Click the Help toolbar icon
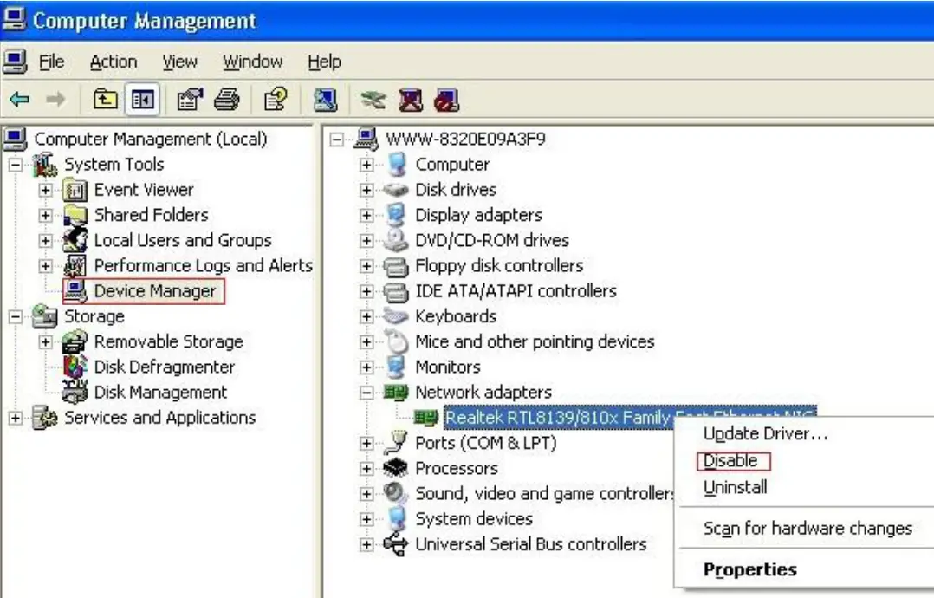This screenshot has width=934, height=598. click(x=276, y=99)
